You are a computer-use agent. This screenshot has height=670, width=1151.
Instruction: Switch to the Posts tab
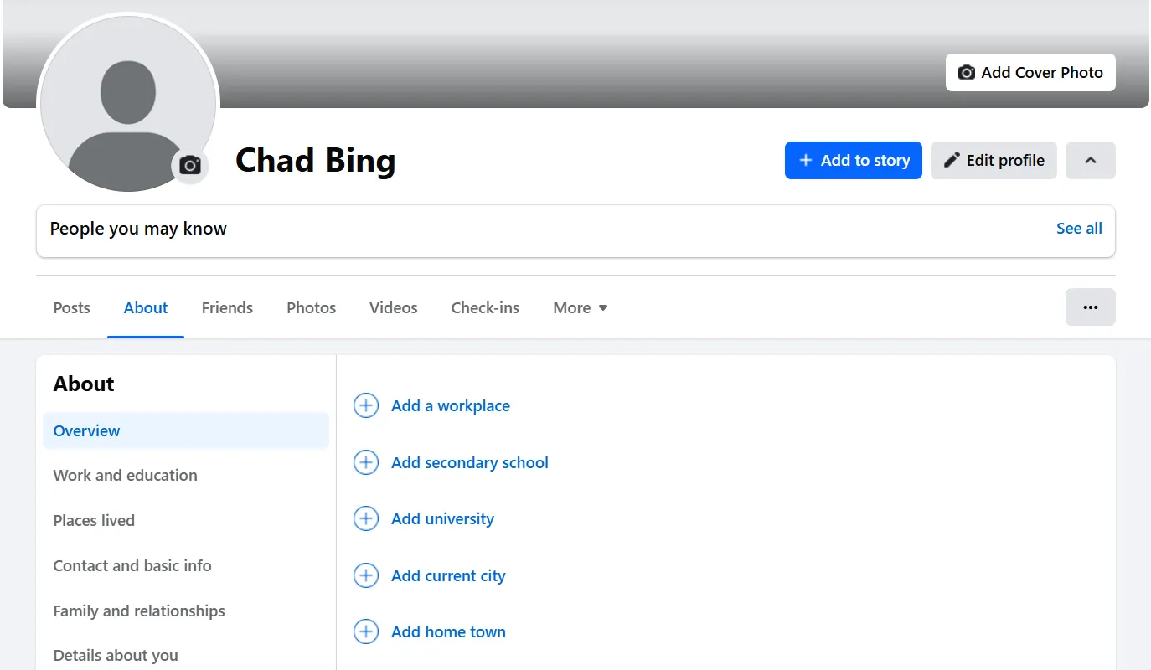[71, 308]
